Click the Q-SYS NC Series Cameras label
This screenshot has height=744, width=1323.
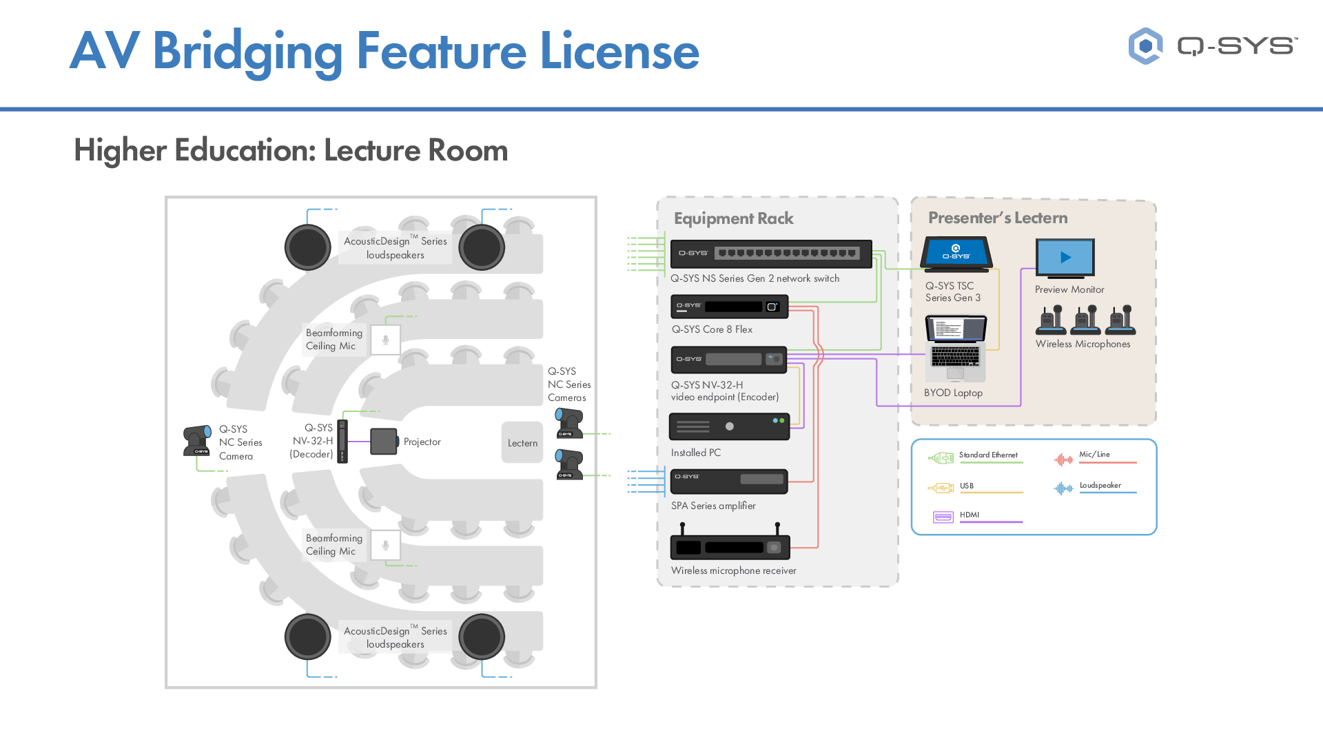point(569,384)
